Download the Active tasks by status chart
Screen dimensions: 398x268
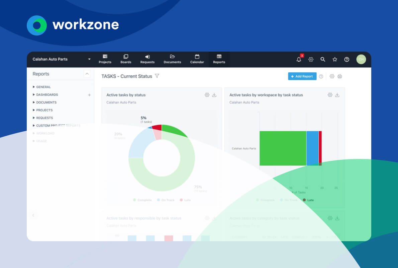coord(214,95)
